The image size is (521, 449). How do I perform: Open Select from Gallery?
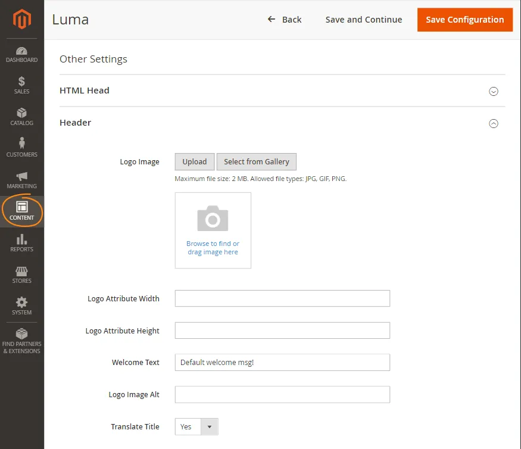coord(257,161)
